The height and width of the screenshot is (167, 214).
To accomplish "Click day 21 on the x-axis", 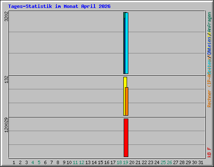I will click(x=138, y=162).
